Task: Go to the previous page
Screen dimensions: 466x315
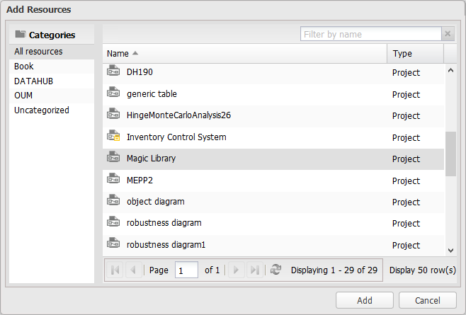Action: coord(132,270)
